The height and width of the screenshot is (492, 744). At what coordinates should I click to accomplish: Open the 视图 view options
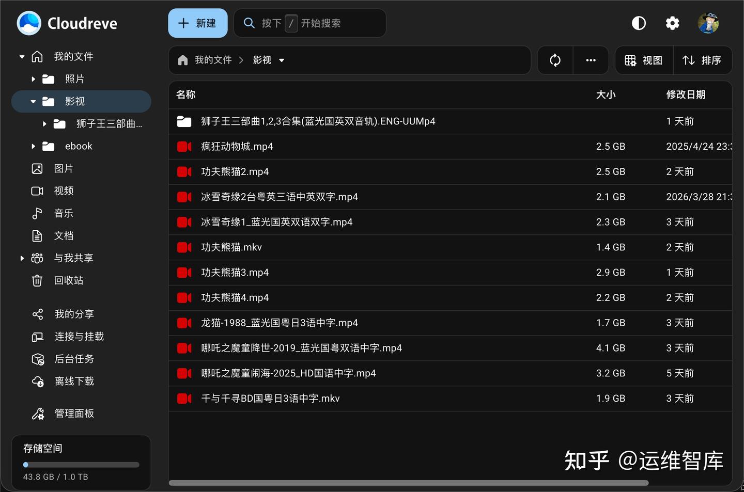coord(644,60)
